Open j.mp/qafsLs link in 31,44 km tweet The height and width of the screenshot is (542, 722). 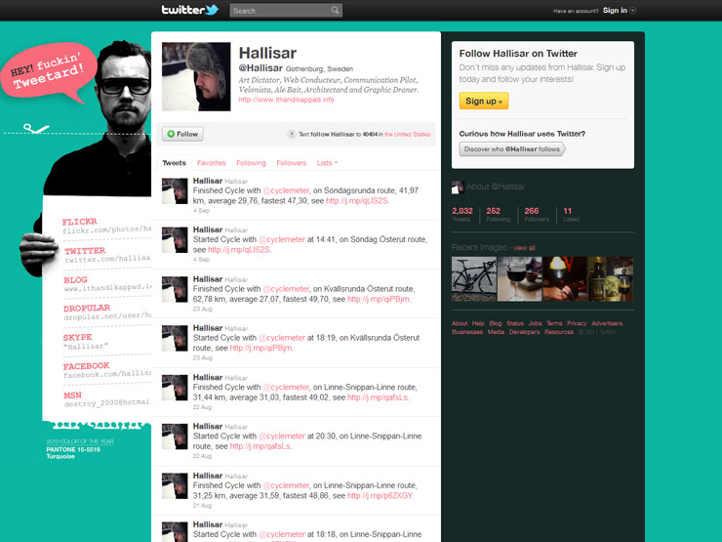[378, 397]
